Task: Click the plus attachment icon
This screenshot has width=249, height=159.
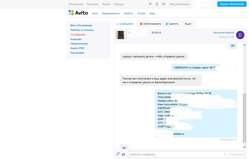Action: point(118,154)
